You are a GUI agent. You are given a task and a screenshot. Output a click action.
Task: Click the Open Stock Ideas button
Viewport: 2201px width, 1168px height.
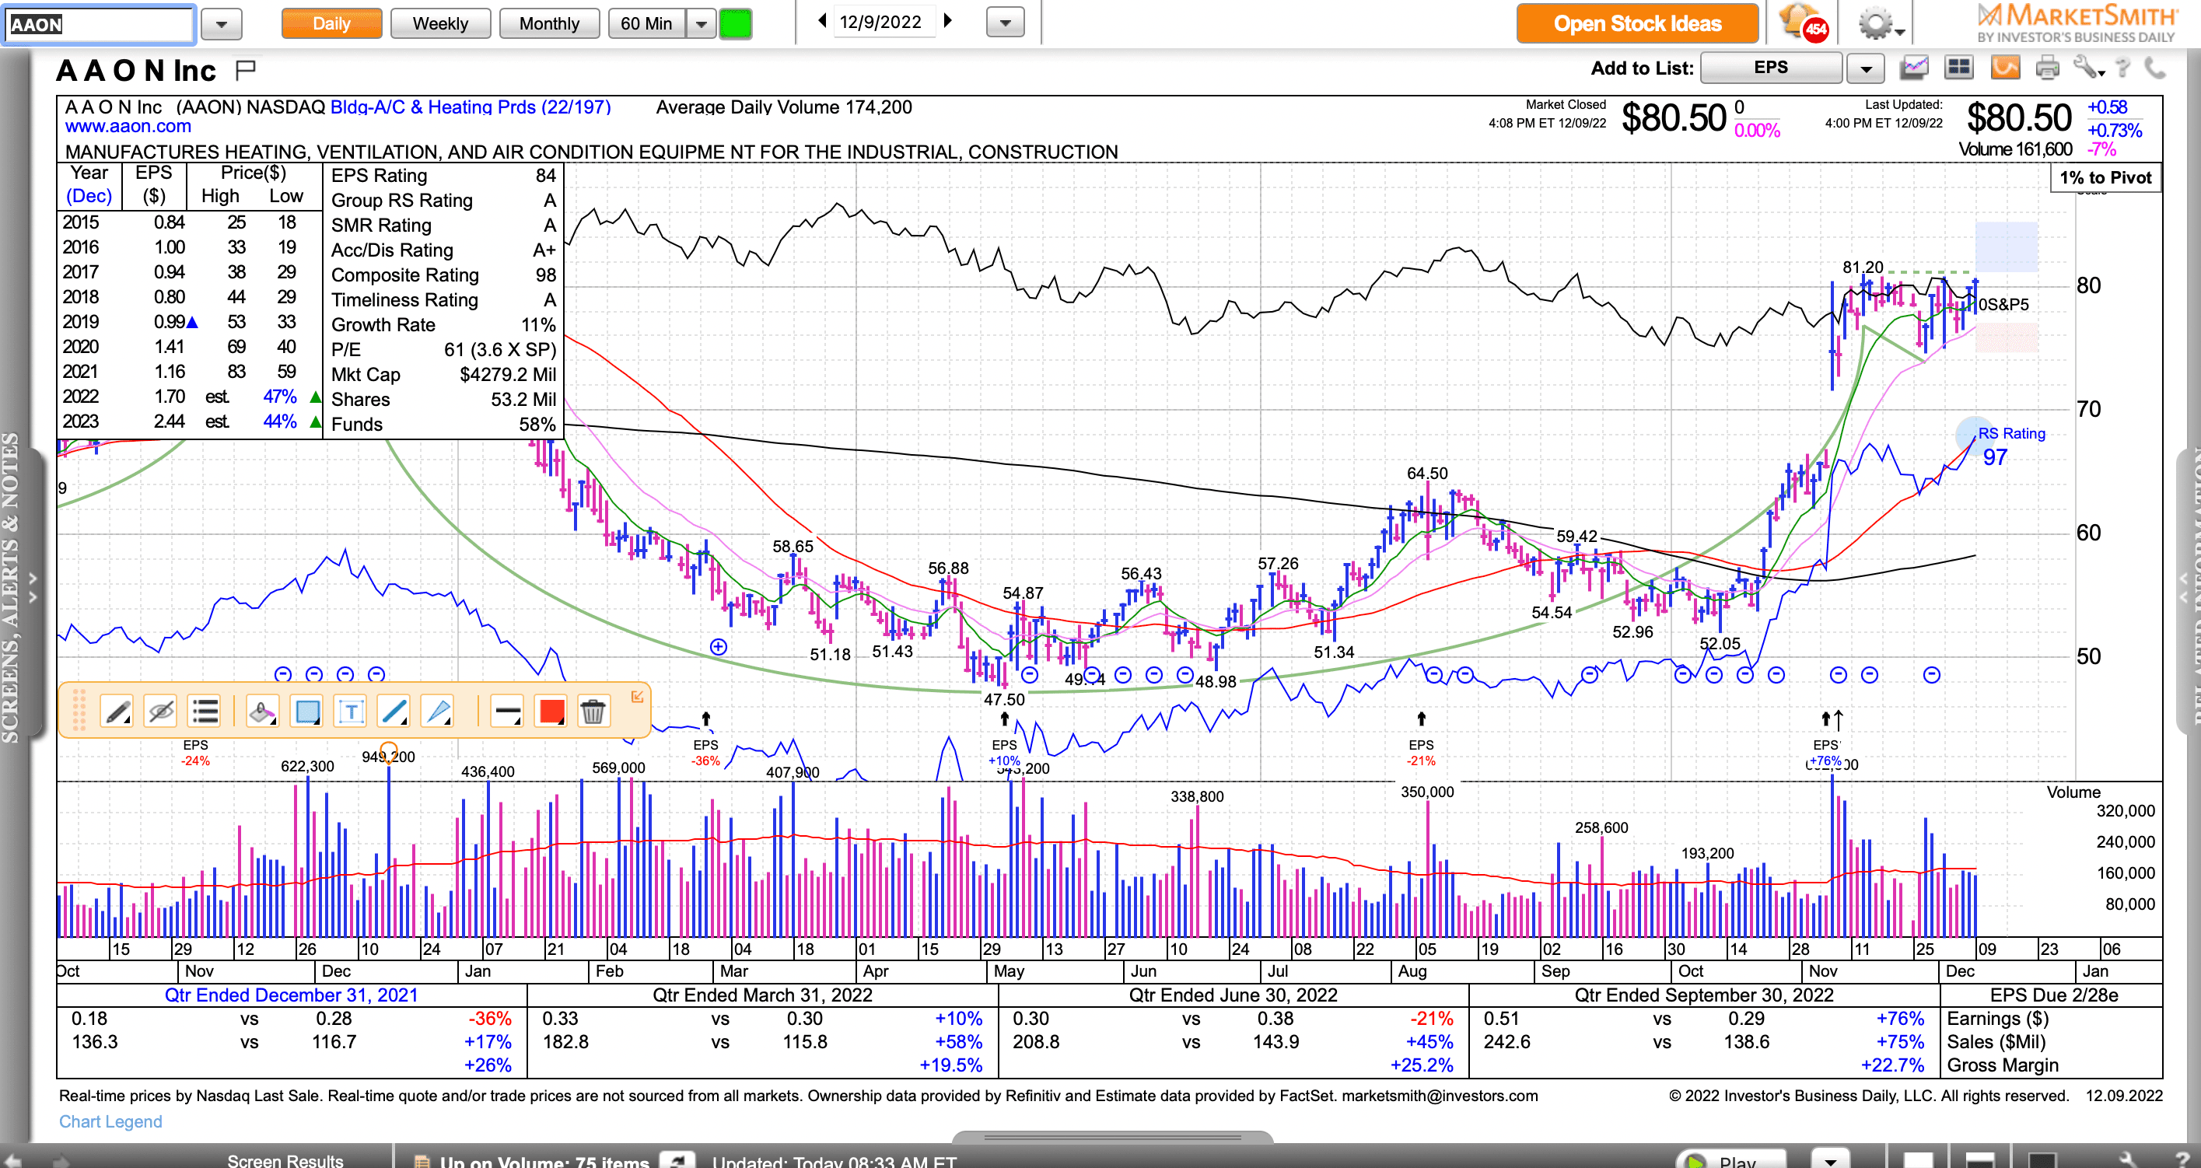click(1636, 24)
